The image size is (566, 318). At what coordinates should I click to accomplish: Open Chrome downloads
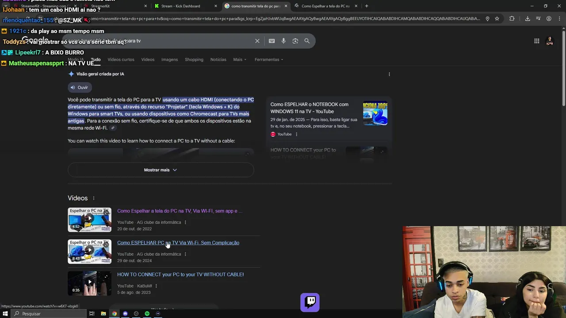pos(528,19)
